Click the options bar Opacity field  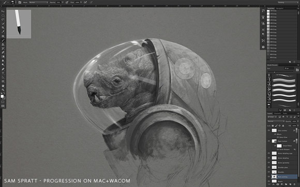click(58, 2)
